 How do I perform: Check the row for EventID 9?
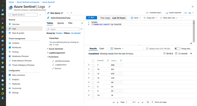[x=93, y=91]
